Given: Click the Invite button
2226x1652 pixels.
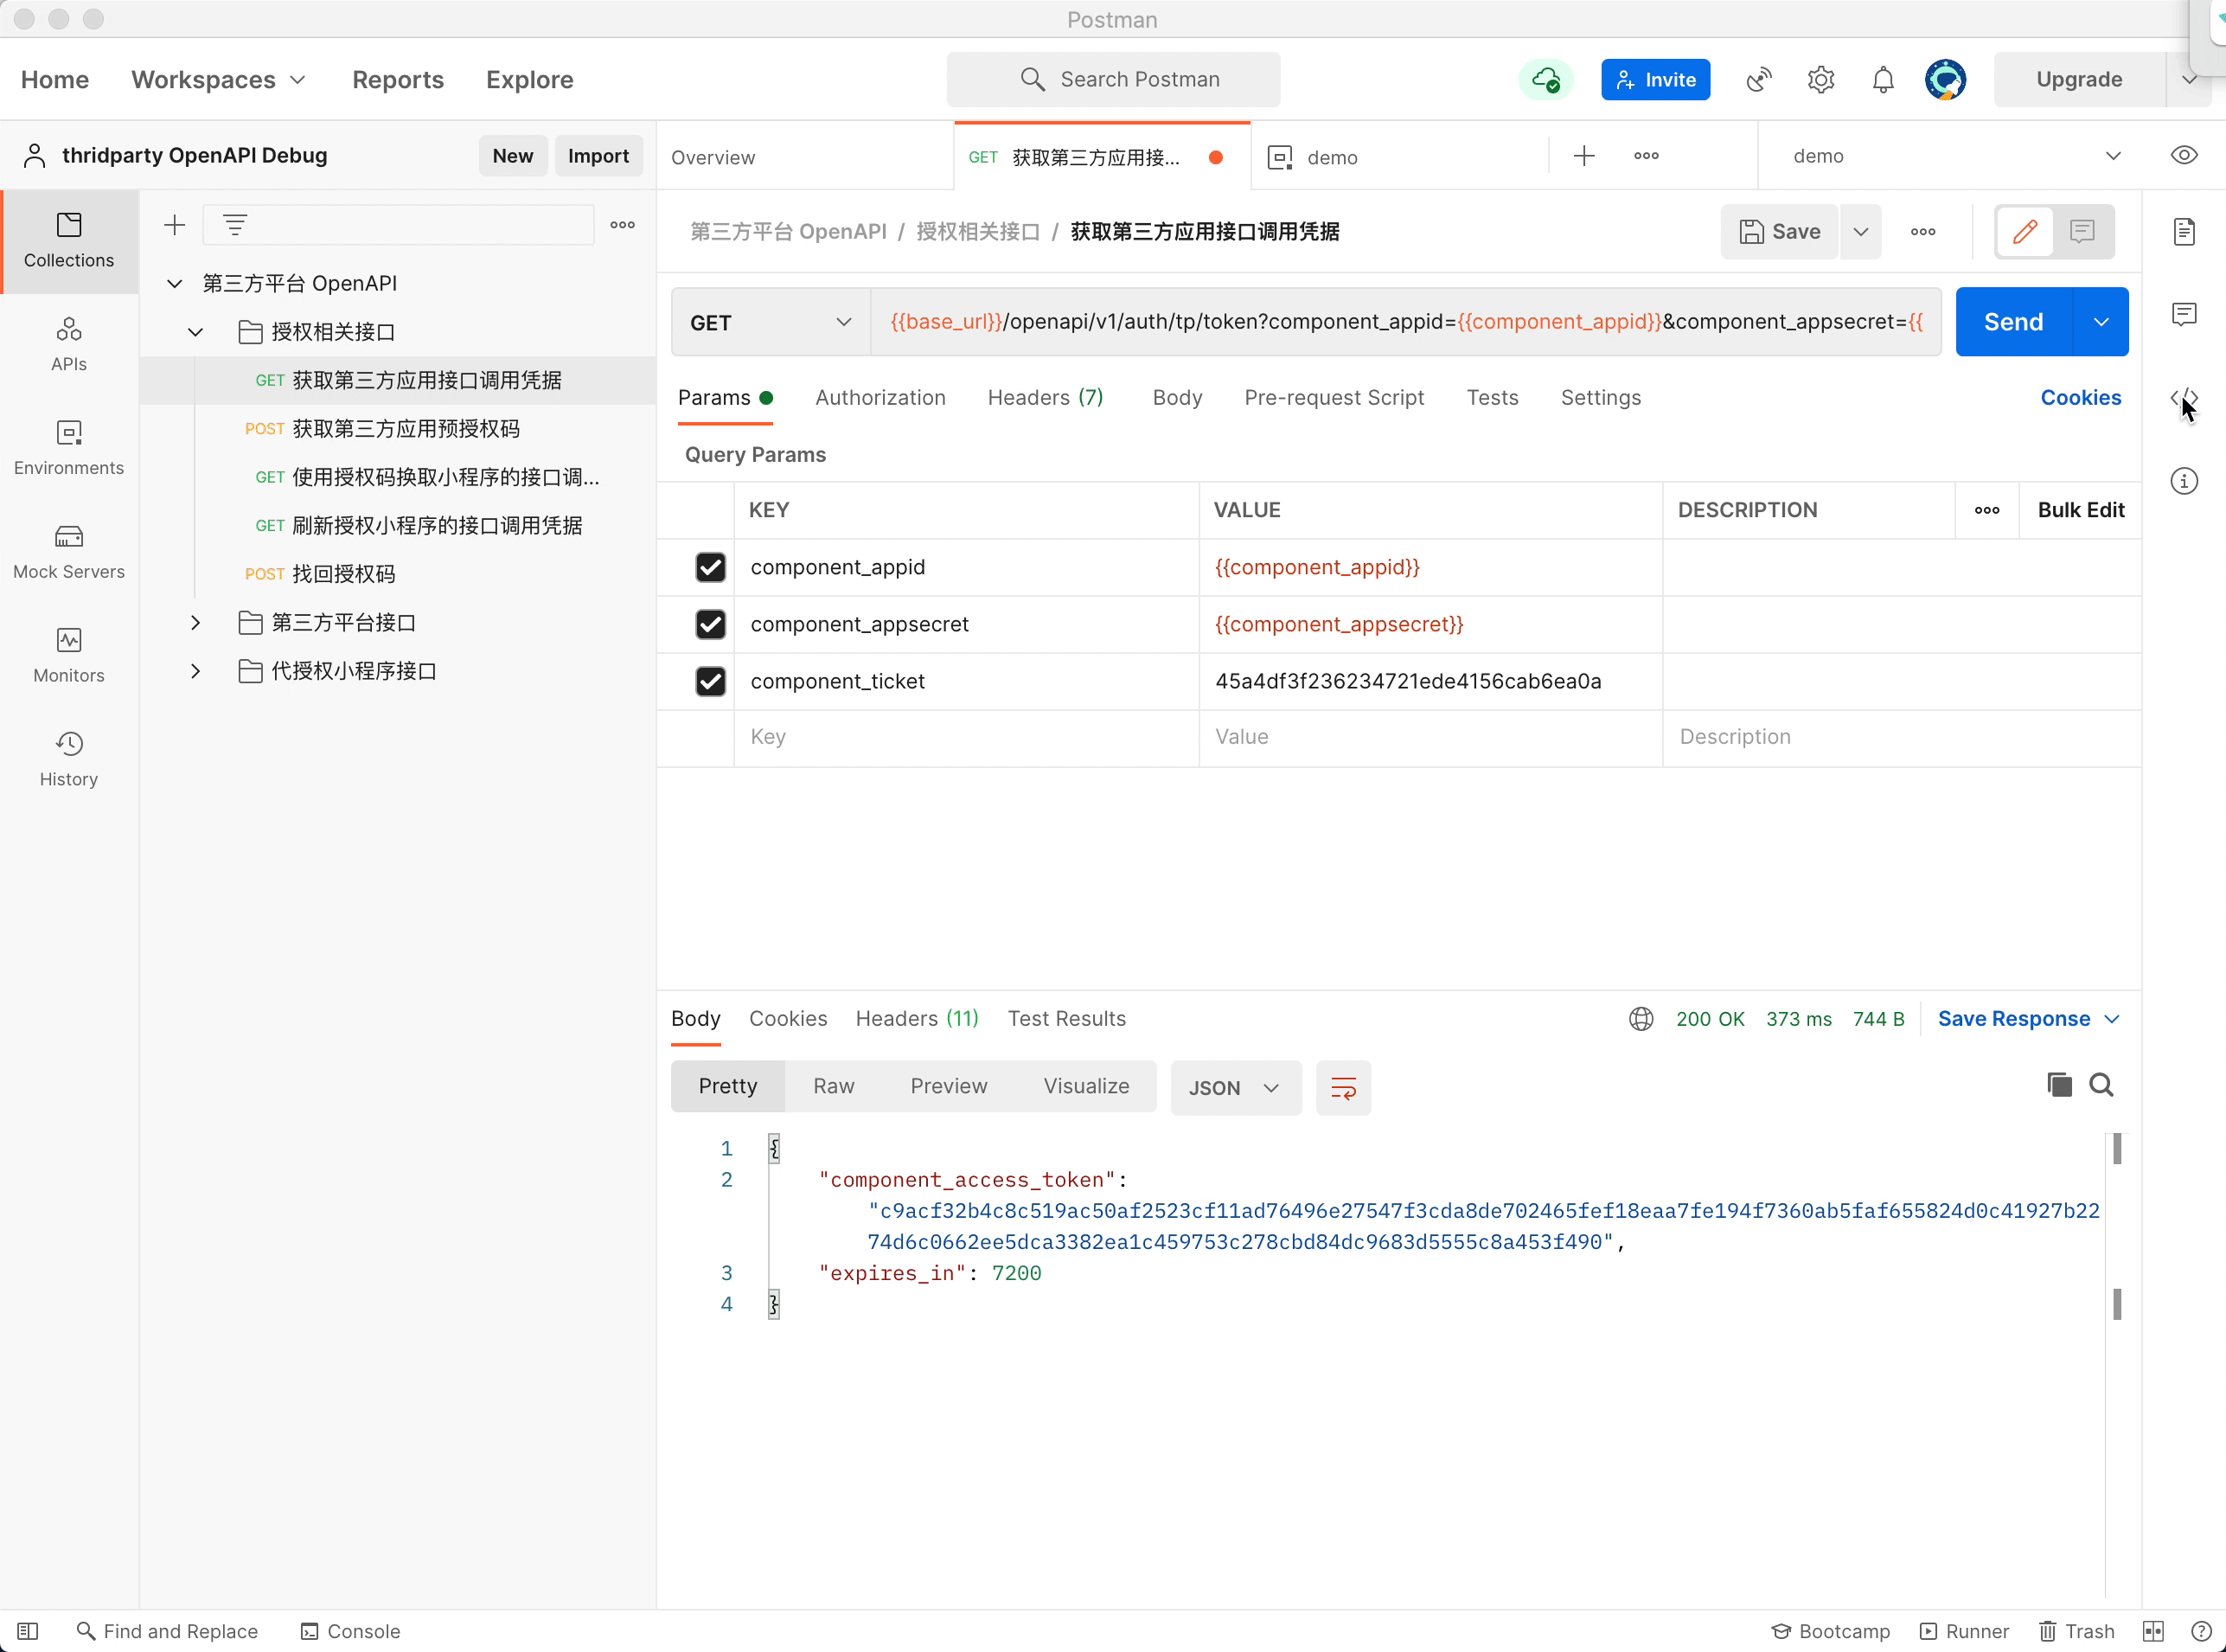Looking at the screenshot, I should click(x=1656, y=80).
